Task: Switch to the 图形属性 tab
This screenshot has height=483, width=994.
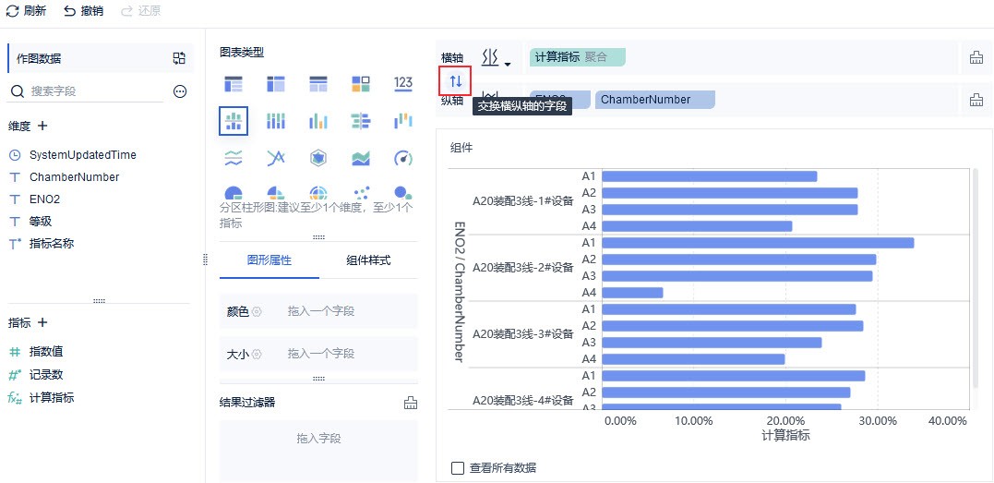Action: tap(269, 260)
